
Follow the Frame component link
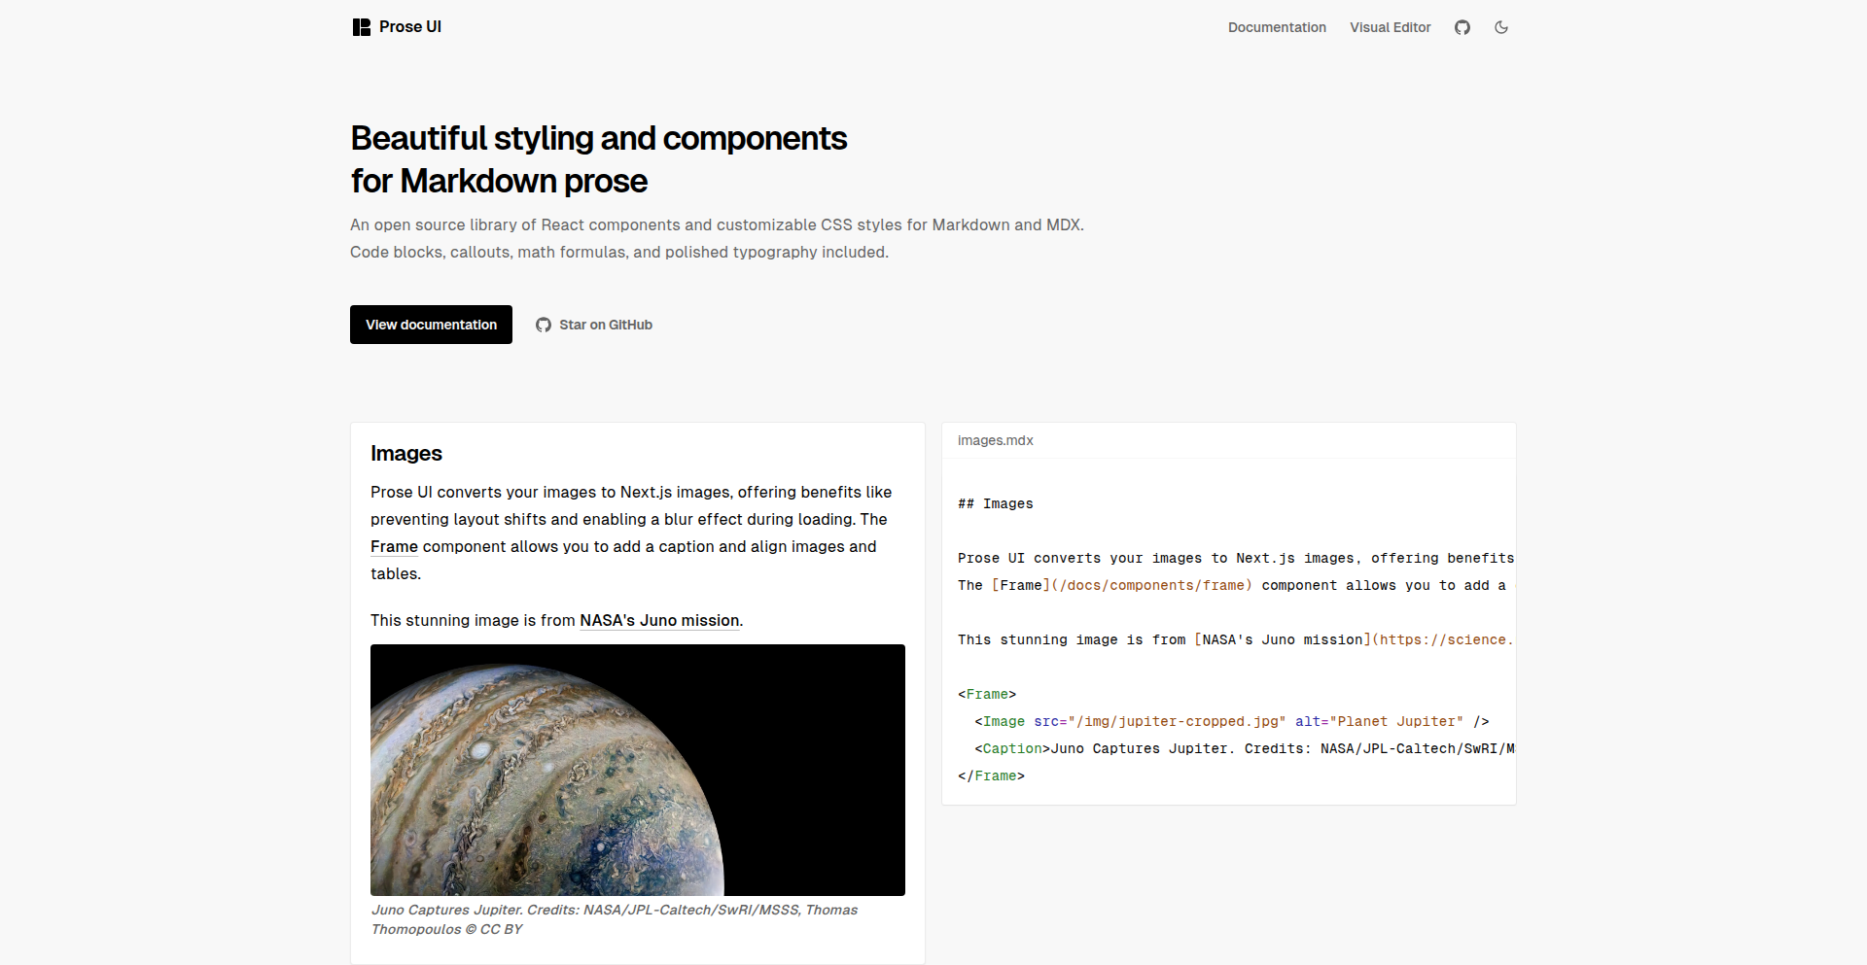point(394,547)
